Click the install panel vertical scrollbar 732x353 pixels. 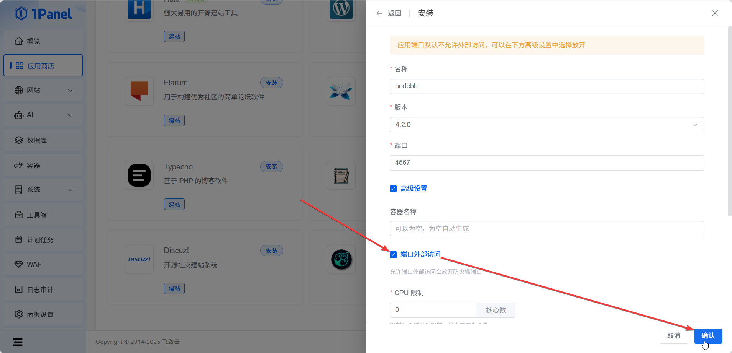pos(729,122)
